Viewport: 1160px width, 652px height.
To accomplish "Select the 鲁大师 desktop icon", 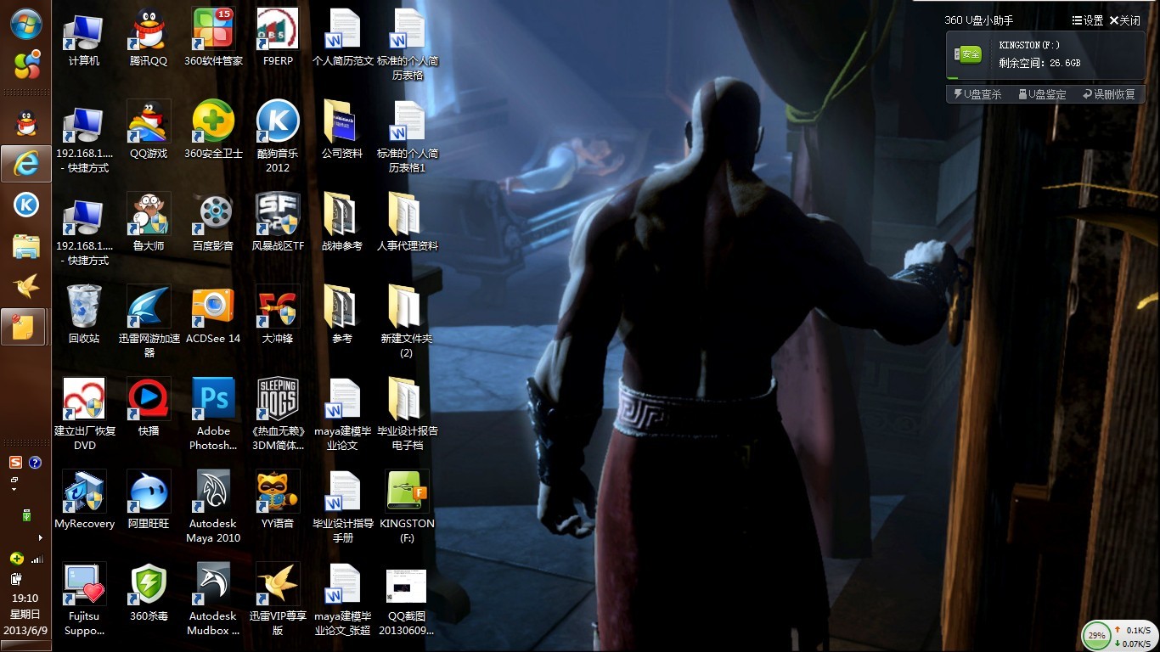I will (x=149, y=223).
